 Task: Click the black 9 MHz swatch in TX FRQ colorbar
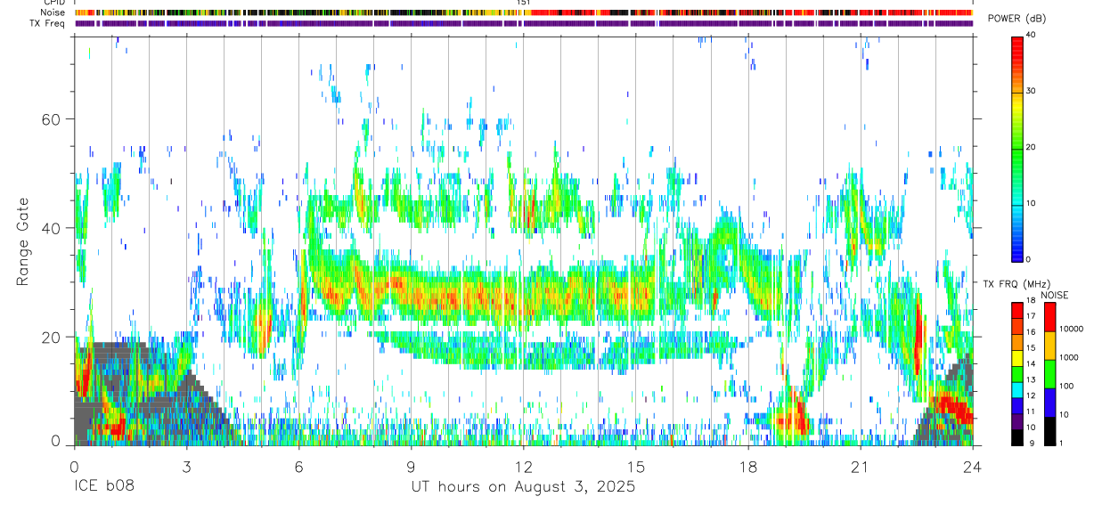tap(1016, 436)
